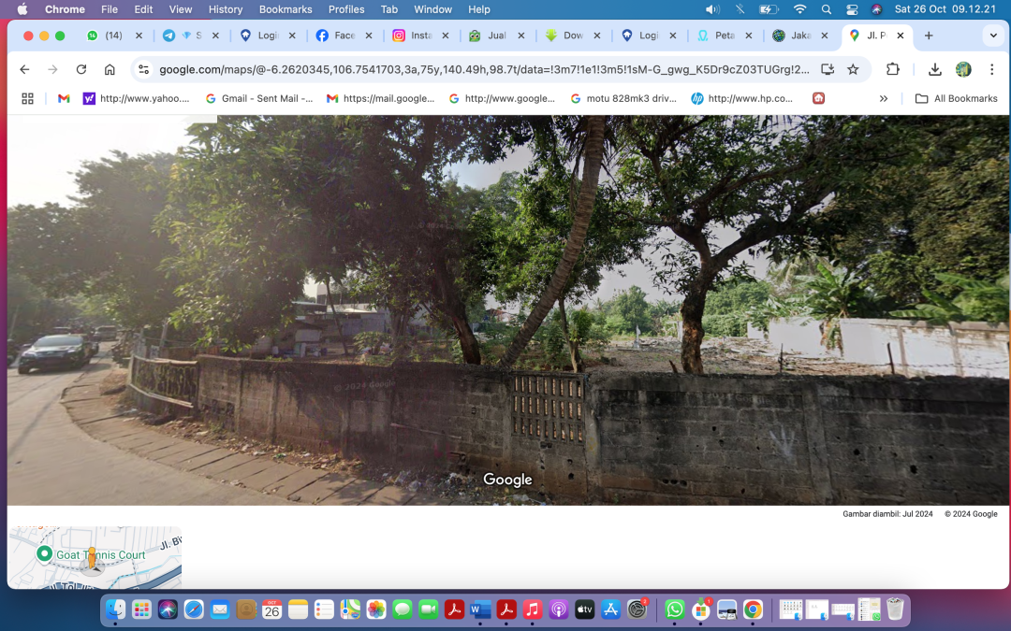Screen dimensions: 1011x631
Task: Click the Goat Tennis Court minimap thumbnail
Action: coord(95,557)
